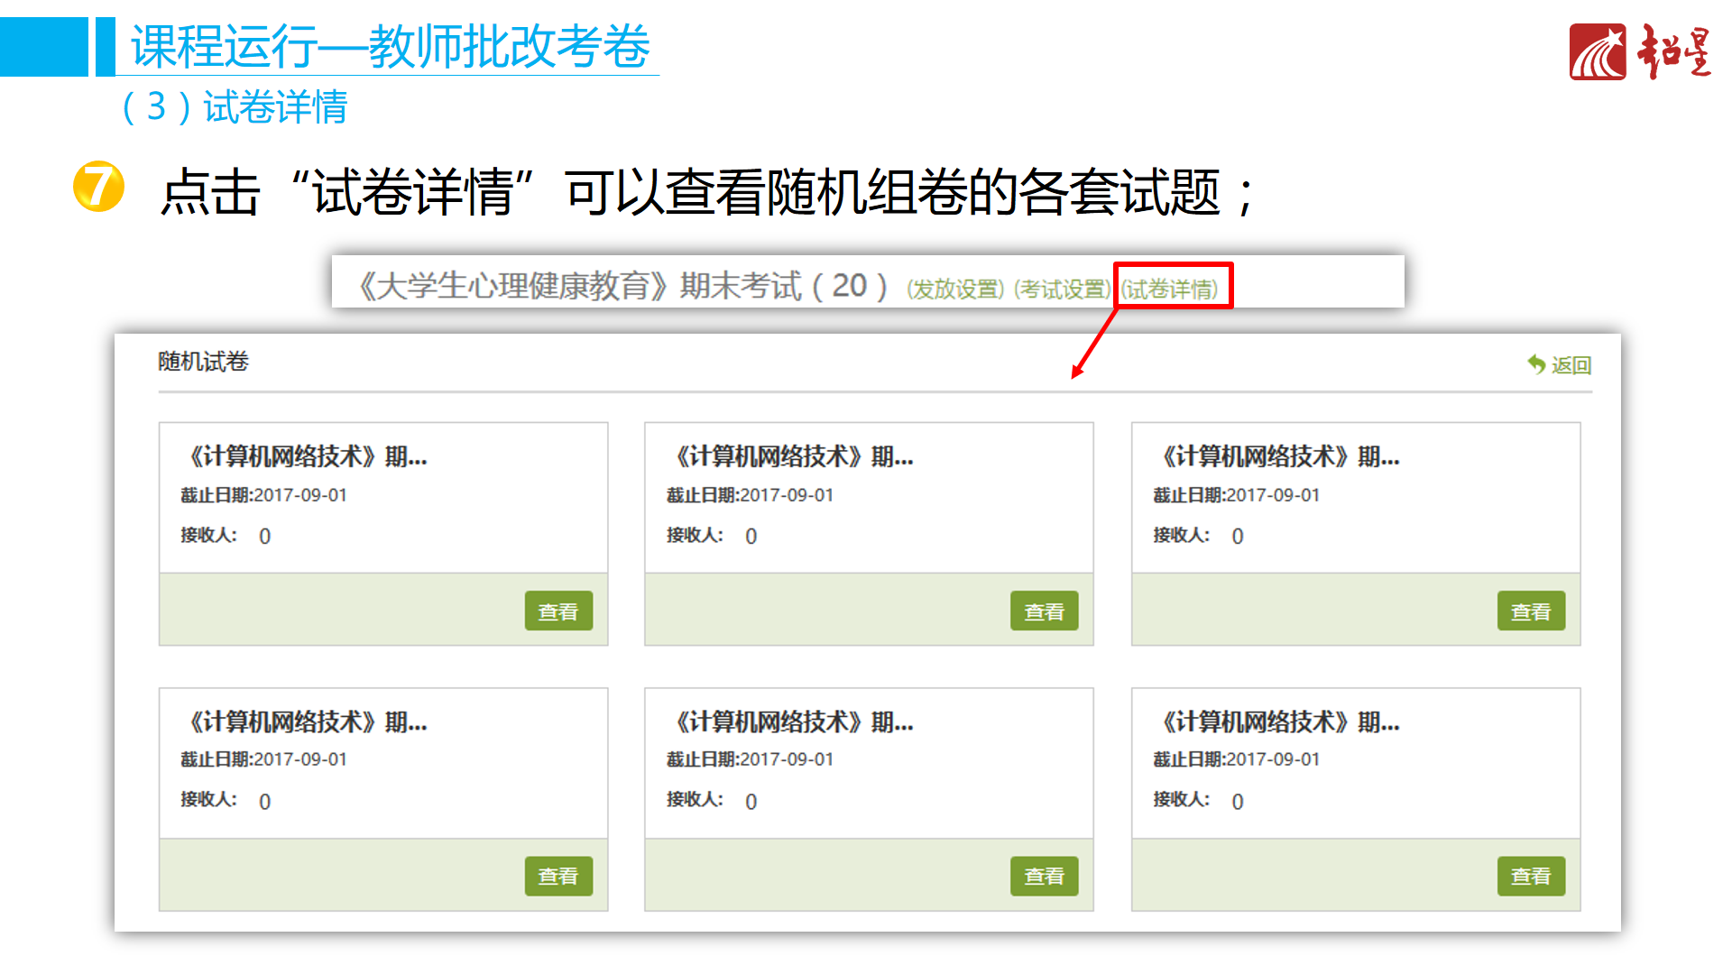
Task: Click 查看 on the top-left exam card
Action: pos(557,611)
